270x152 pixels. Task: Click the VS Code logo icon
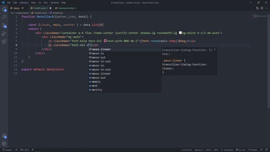[3, 3]
